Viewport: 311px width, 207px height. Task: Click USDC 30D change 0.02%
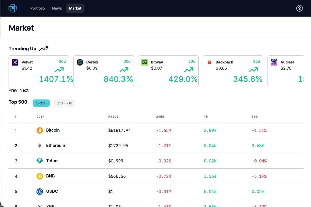[258, 191]
